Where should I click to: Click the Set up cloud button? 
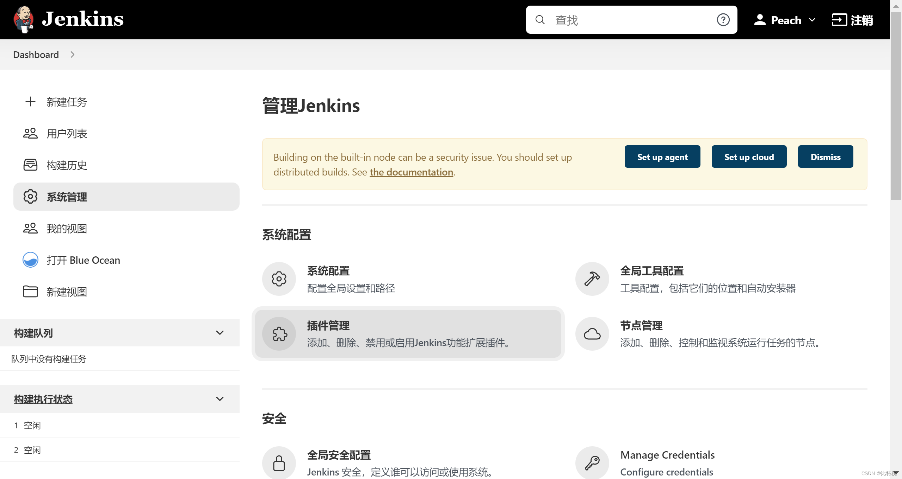(749, 157)
